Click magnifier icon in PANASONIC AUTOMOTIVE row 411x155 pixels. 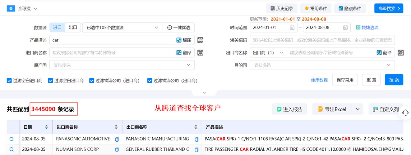(x=12, y=139)
